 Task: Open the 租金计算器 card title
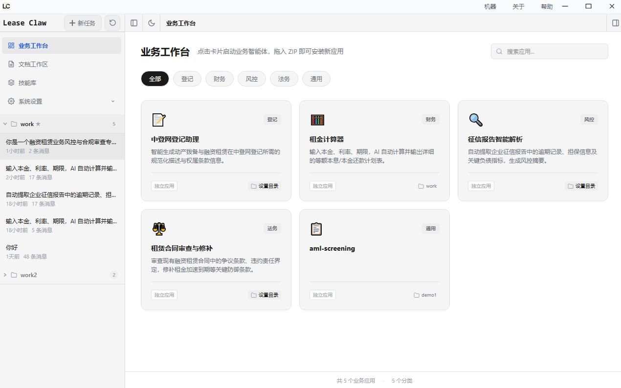point(327,139)
